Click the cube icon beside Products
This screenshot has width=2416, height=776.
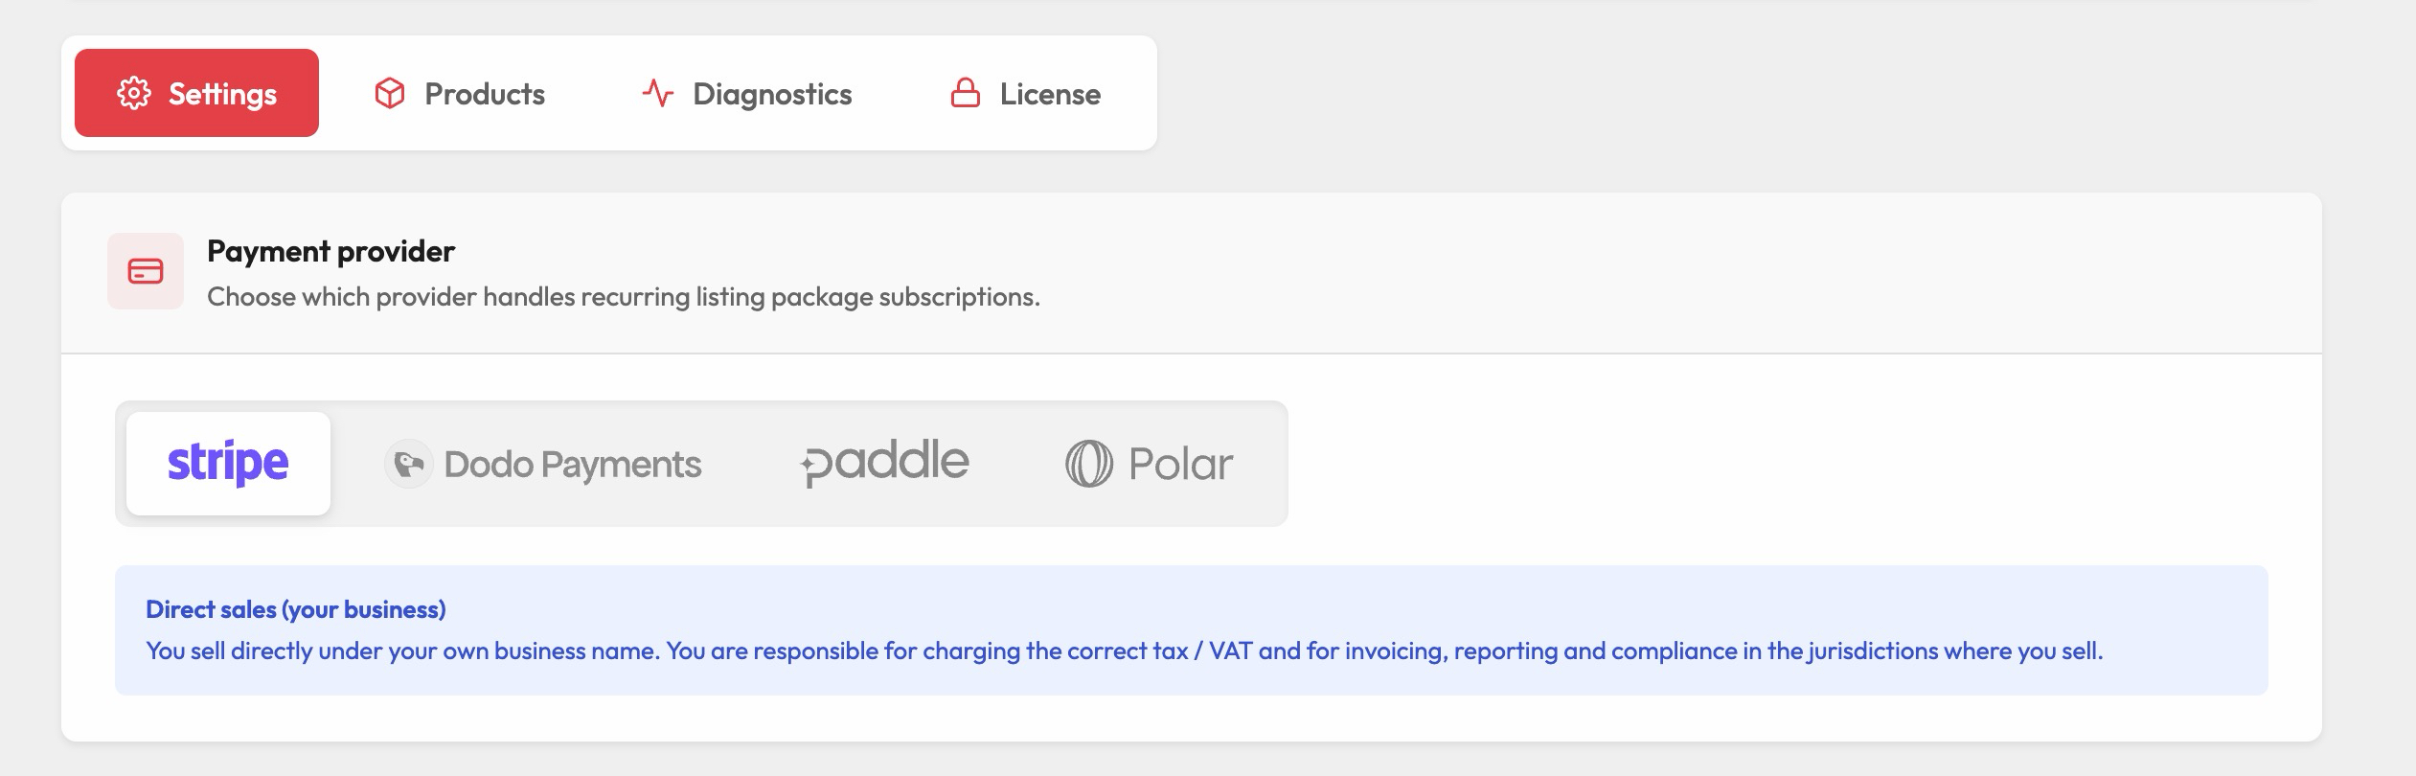click(390, 93)
